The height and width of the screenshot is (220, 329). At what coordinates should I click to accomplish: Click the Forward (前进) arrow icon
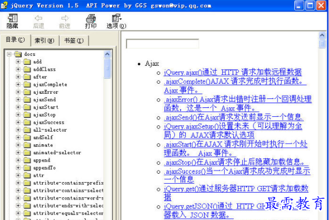65,18
